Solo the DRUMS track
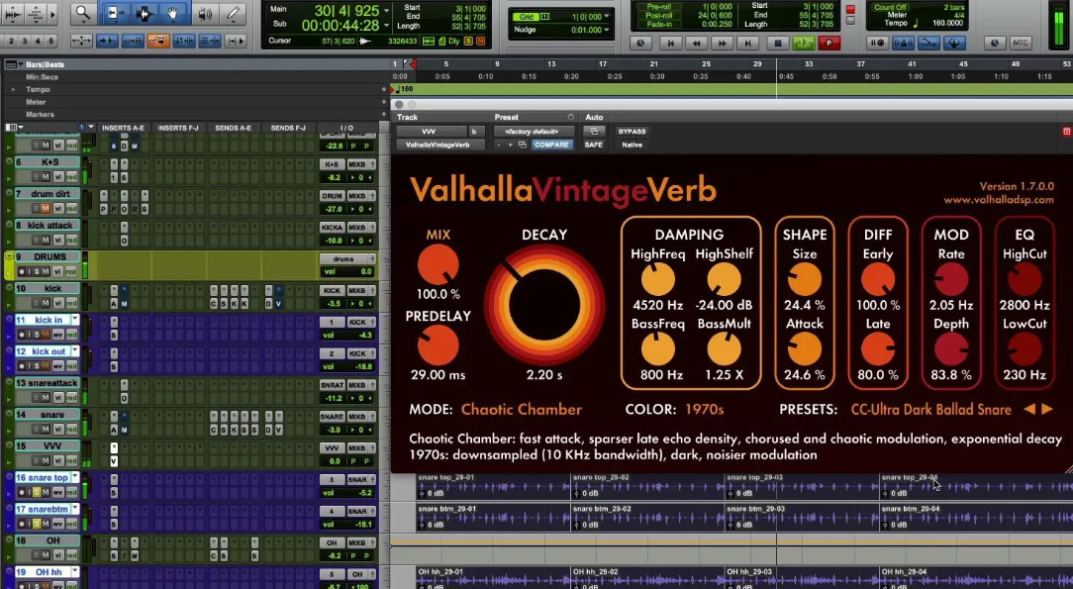1073x589 pixels. coord(37,271)
